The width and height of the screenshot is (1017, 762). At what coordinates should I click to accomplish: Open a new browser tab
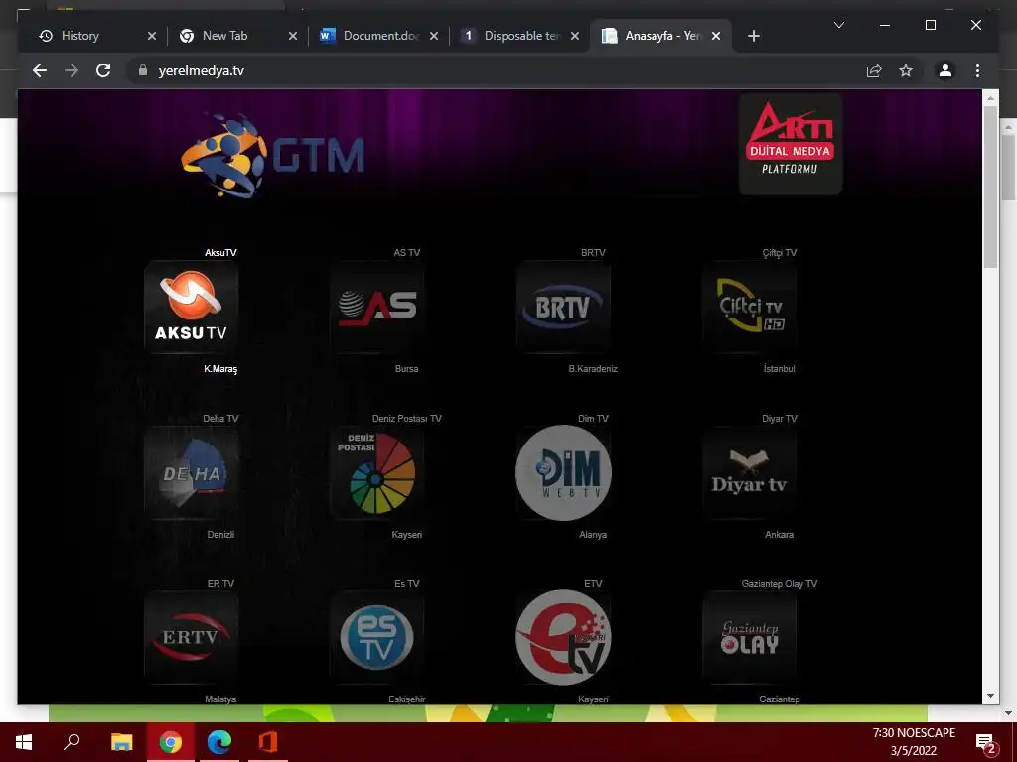coord(753,36)
